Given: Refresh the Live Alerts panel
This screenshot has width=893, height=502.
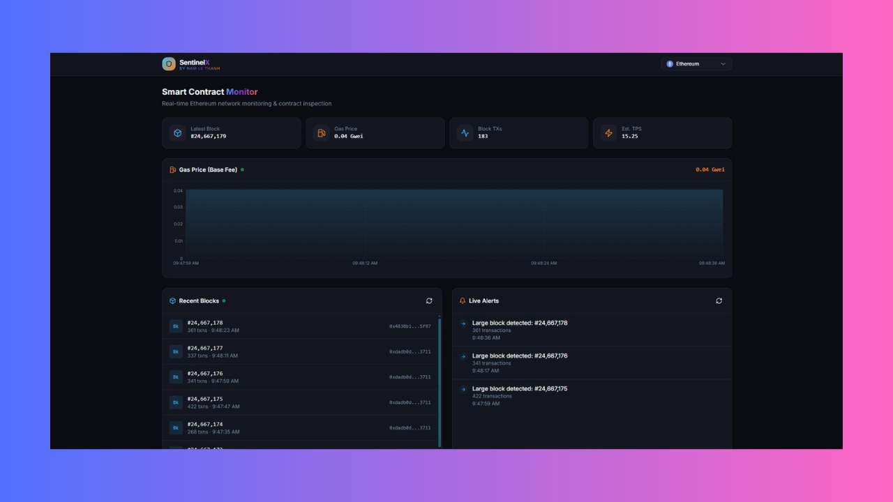Looking at the screenshot, I should [719, 301].
